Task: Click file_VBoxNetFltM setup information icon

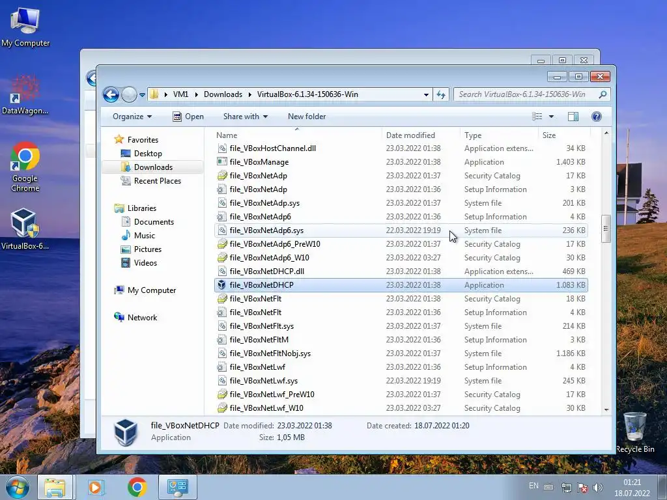Action: 221,340
